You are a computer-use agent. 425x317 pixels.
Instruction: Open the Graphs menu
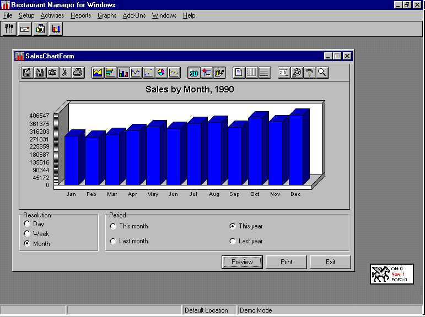pyautogui.click(x=107, y=15)
